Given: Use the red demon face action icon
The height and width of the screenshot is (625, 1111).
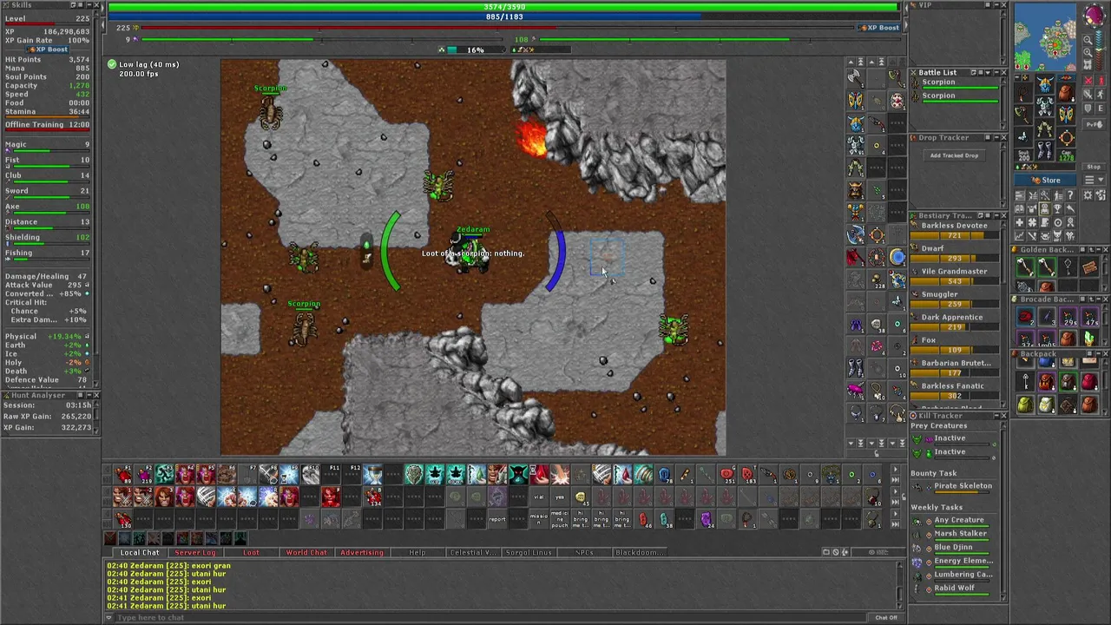Looking at the screenshot, I should pos(329,497).
